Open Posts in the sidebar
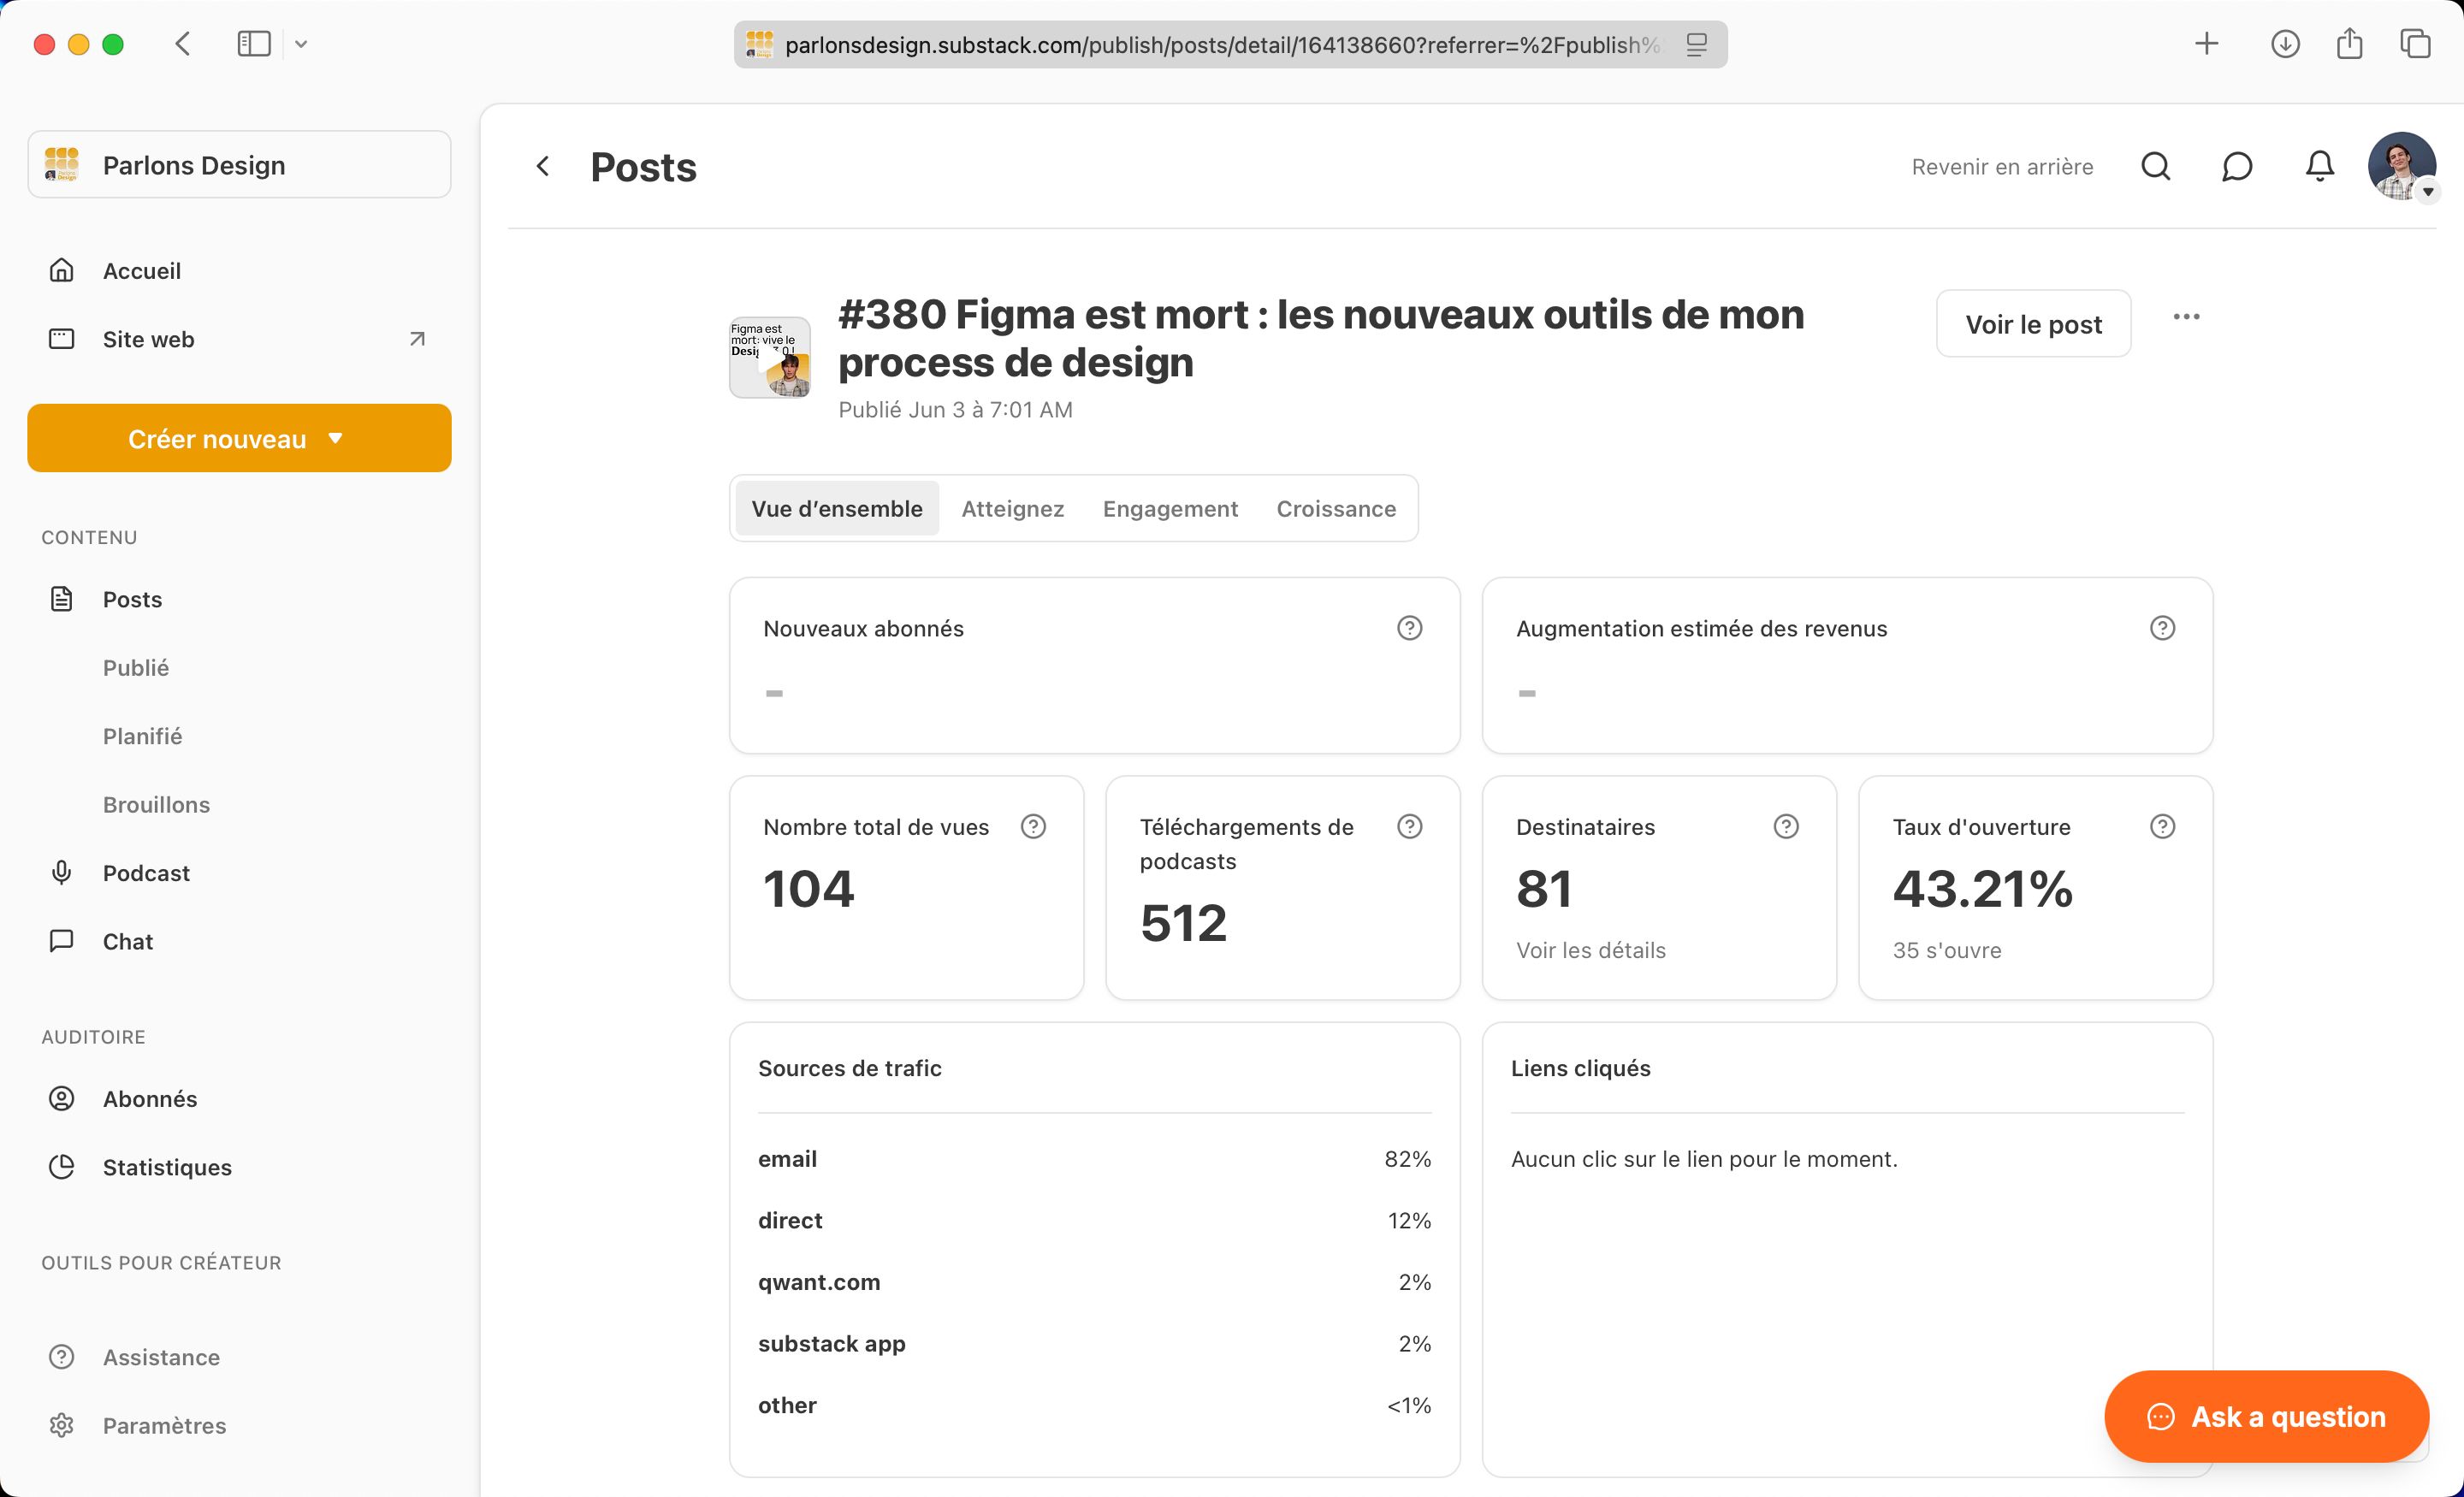The width and height of the screenshot is (2464, 1497). (x=132, y=599)
